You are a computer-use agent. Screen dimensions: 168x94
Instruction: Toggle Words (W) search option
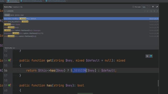pyautogui.click(x=154, y=11)
